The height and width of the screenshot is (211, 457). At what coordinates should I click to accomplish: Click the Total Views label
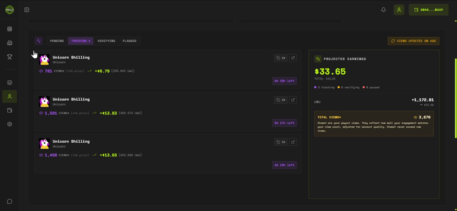coord(329,117)
